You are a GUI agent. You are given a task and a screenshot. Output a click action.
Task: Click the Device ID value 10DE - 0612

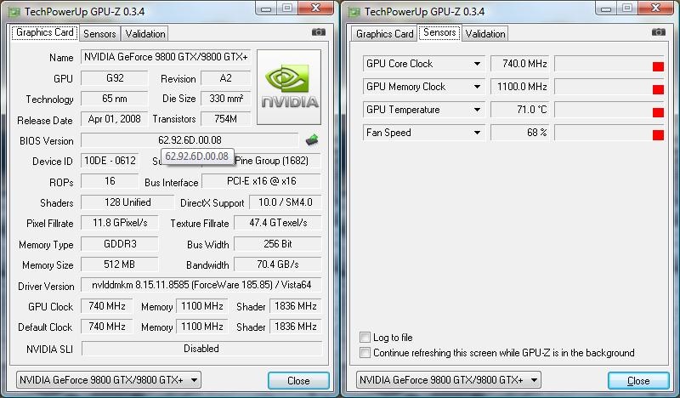[110, 161]
